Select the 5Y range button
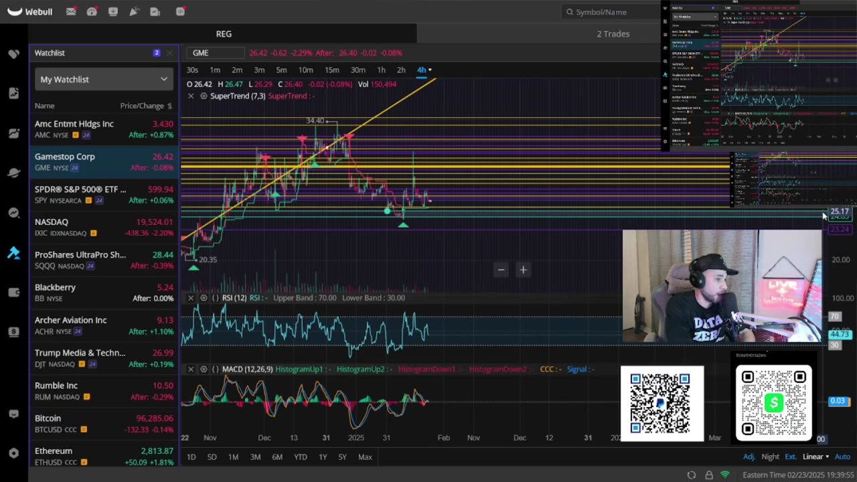Image resolution: width=857 pixels, height=482 pixels. point(342,457)
